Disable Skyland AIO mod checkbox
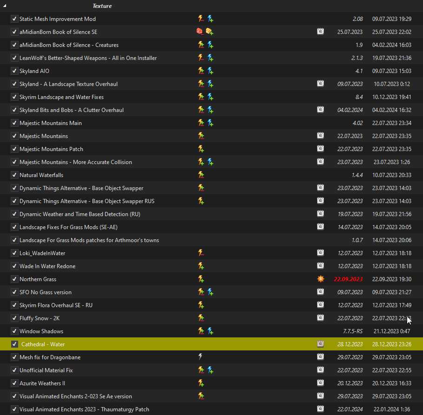Viewport: 423px width, 415px height. coord(14,71)
